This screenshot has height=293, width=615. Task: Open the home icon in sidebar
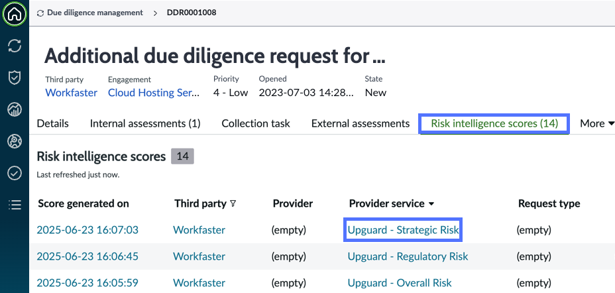pos(15,15)
